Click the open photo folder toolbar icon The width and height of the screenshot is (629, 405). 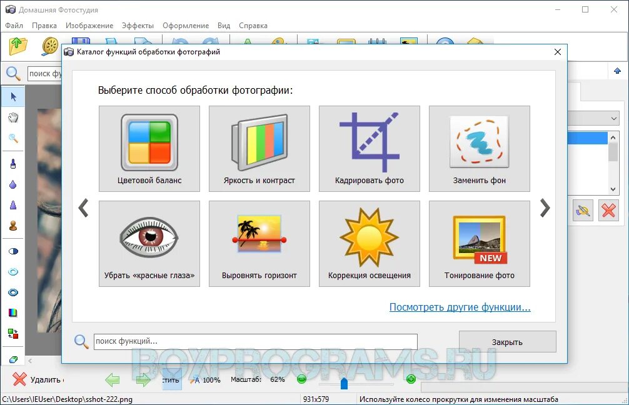18,46
